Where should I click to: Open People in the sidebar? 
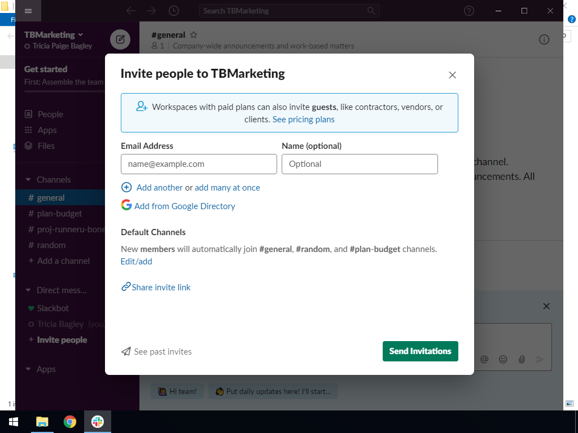50,114
